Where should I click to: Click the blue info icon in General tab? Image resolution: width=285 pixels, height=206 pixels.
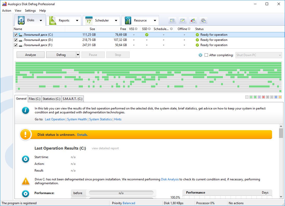pyautogui.click(x=25, y=110)
